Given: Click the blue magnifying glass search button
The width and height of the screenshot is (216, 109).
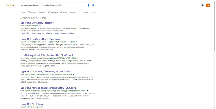Looking at the screenshot, I should 93,5.
